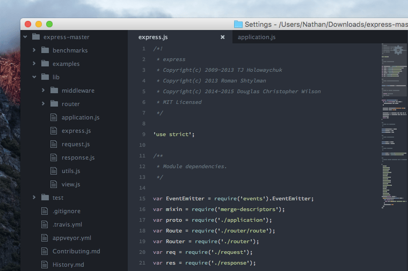This screenshot has height=271, width=408.
Task: Click the request.js file icon
Action: pyautogui.click(x=54, y=144)
